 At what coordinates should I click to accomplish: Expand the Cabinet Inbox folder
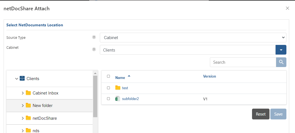click(x=22, y=93)
